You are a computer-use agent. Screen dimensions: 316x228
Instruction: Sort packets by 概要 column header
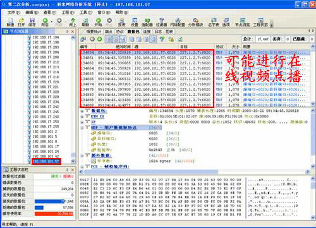[x=276, y=47]
